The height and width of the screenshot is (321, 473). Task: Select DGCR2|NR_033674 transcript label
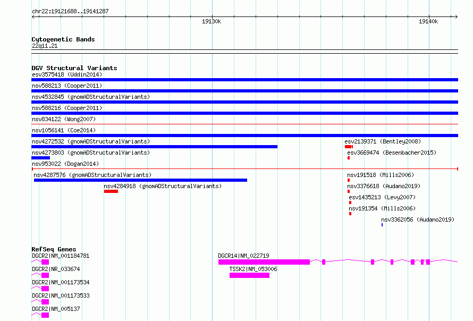(56, 269)
